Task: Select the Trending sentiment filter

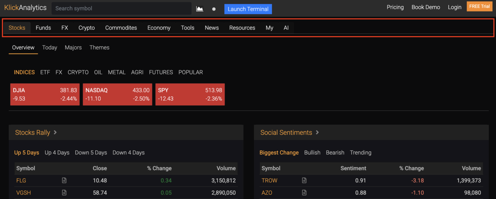Action: (x=360, y=153)
